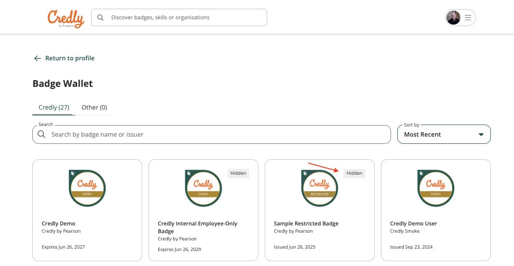Click the back arrow beside Return to profile
The height and width of the screenshot is (266, 514).
(38, 58)
